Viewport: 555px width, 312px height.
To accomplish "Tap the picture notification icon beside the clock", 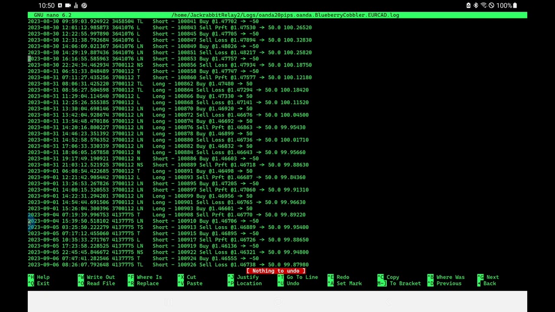I will tap(60, 5).
